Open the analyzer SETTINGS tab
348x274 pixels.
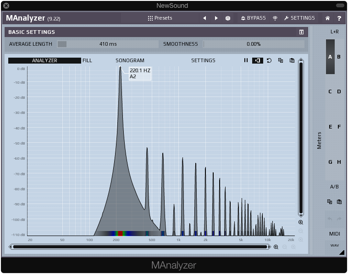coord(203,60)
